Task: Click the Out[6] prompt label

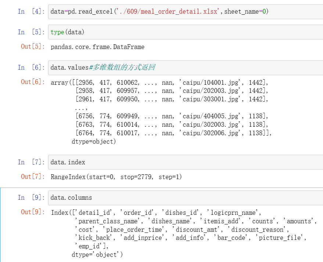Action: point(33,82)
